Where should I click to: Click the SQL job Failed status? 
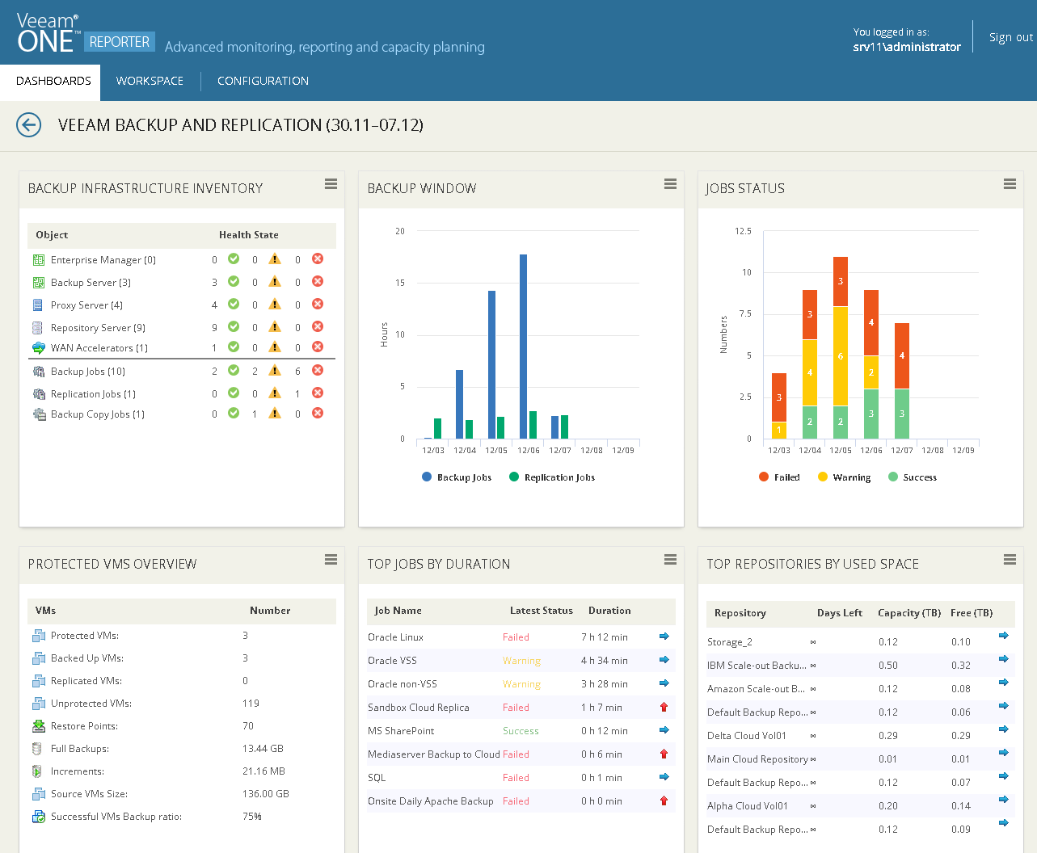(516, 778)
